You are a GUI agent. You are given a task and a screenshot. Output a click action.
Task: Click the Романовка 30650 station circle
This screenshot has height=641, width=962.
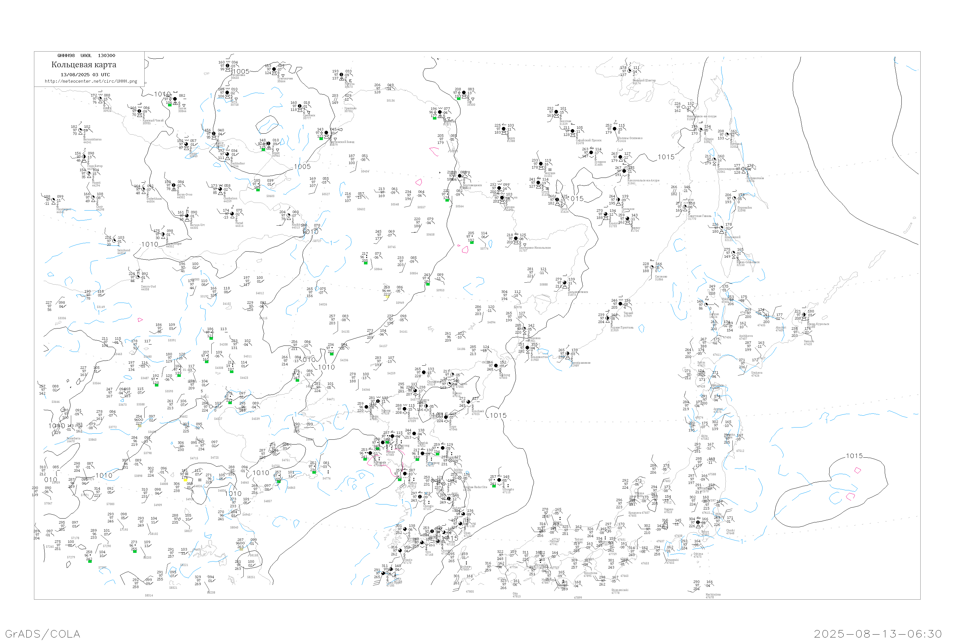pos(228,66)
